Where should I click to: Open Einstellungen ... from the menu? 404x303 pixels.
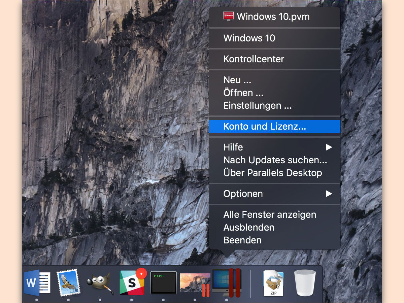click(x=275, y=105)
